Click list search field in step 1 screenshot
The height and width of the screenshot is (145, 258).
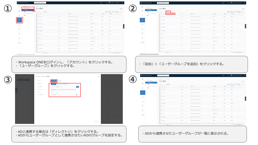118,12
